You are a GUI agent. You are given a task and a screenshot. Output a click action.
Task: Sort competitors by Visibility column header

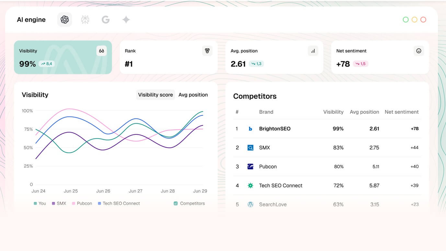(333, 112)
